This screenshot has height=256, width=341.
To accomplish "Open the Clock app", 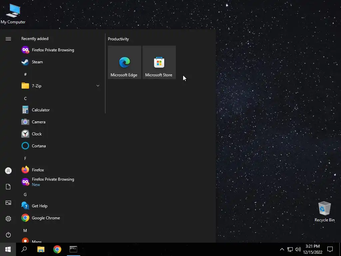I will coord(61,134).
